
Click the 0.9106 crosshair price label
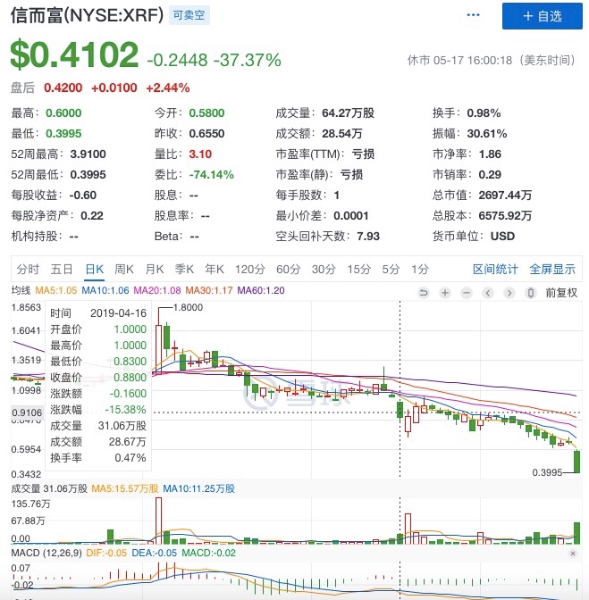(x=27, y=412)
